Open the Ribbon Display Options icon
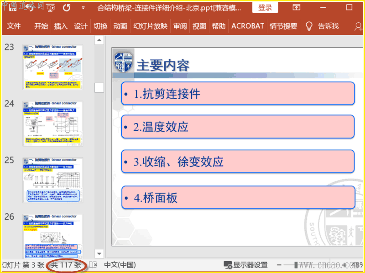 tap(296, 7)
